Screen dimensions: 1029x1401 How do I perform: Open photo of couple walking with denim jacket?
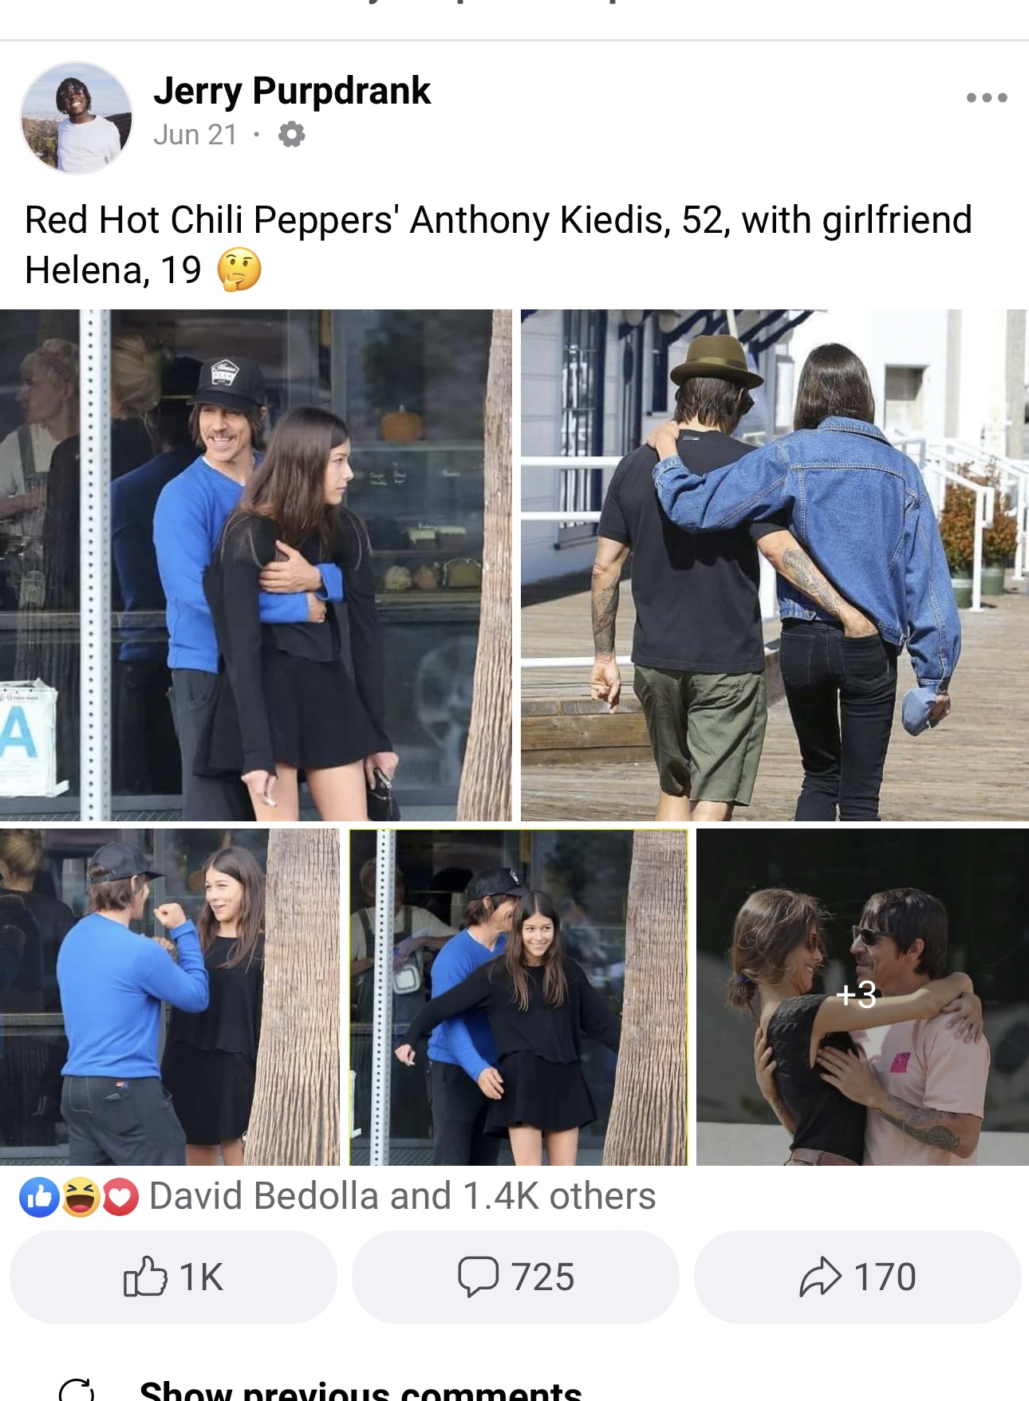[x=775, y=565]
